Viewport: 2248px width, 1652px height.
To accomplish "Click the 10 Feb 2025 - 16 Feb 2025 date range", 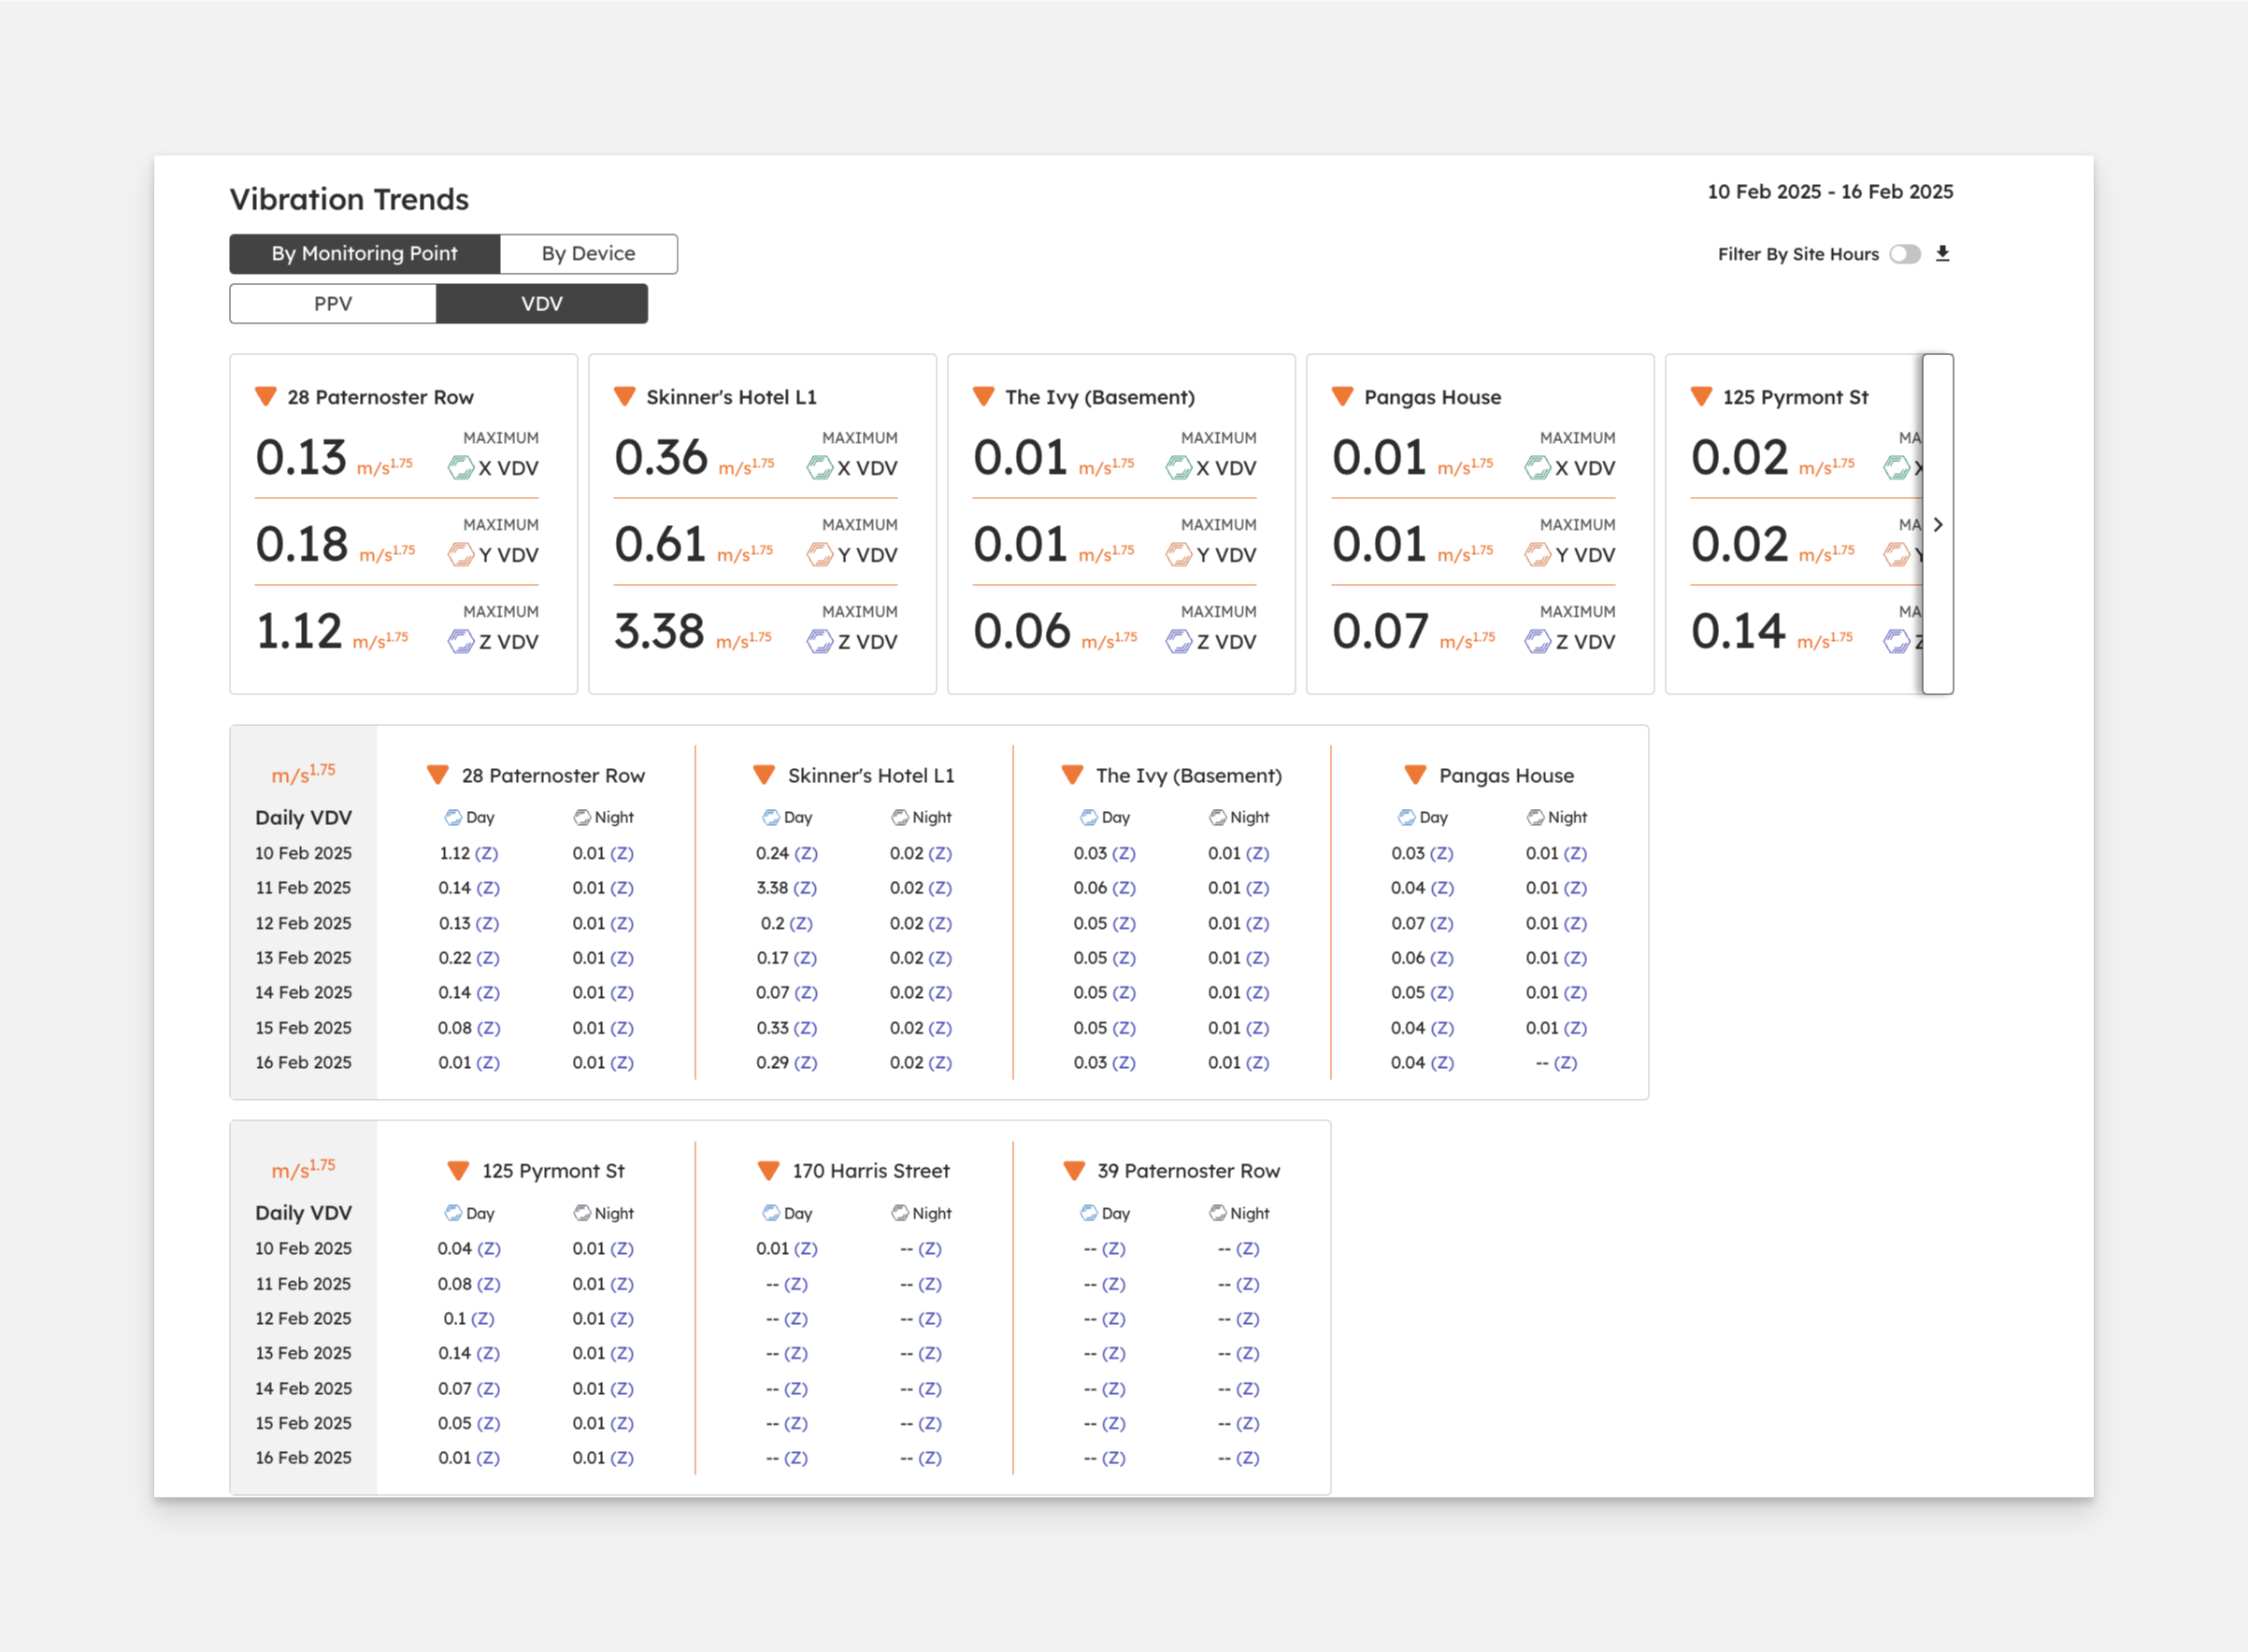I will pyautogui.click(x=1829, y=192).
